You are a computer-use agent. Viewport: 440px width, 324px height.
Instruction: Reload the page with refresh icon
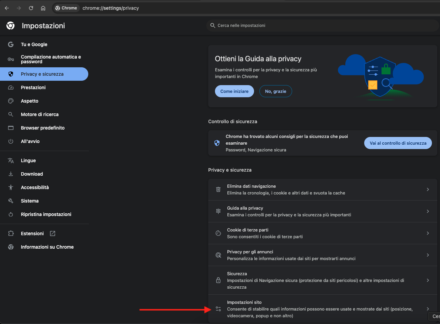tap(31, 8)
